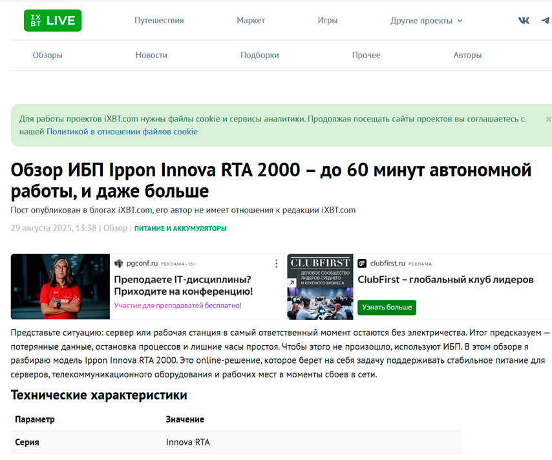Switch to the Новости tab
This screenshot has width=552, height=460.
pyautogui.click(x=151, y=56)
